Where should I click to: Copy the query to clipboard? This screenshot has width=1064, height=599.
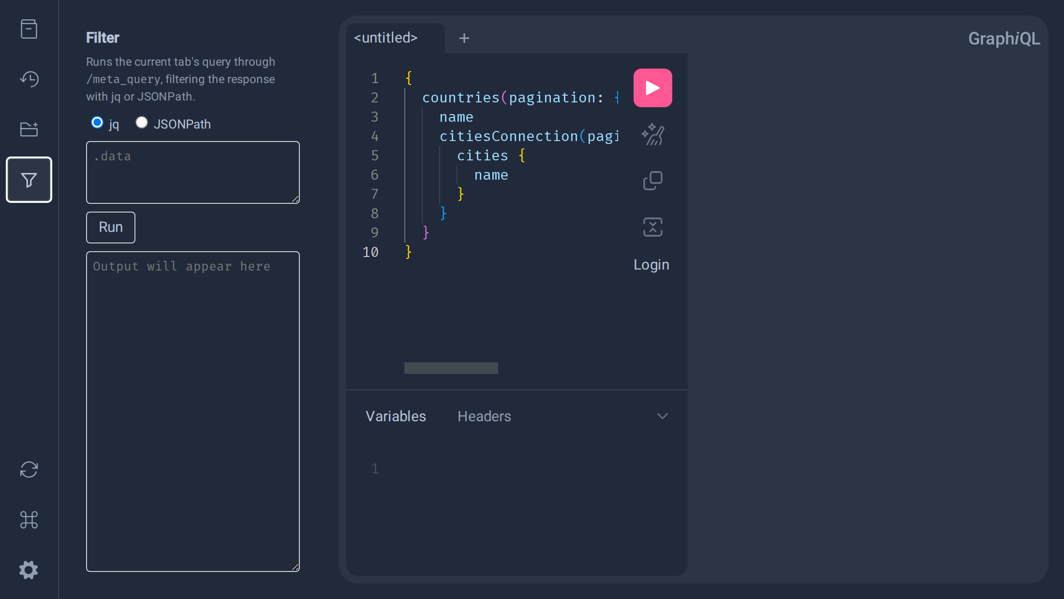pyautogui.click(x=653, y=181)
